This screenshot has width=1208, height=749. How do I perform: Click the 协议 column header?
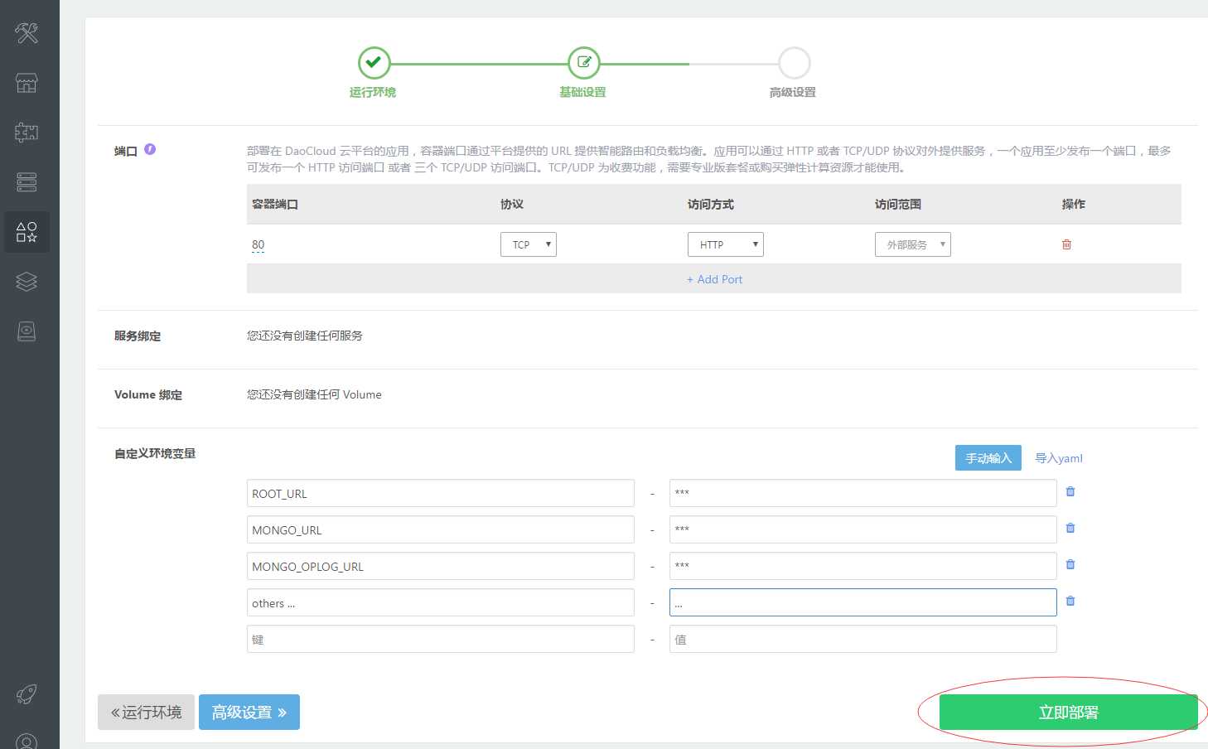512,204
